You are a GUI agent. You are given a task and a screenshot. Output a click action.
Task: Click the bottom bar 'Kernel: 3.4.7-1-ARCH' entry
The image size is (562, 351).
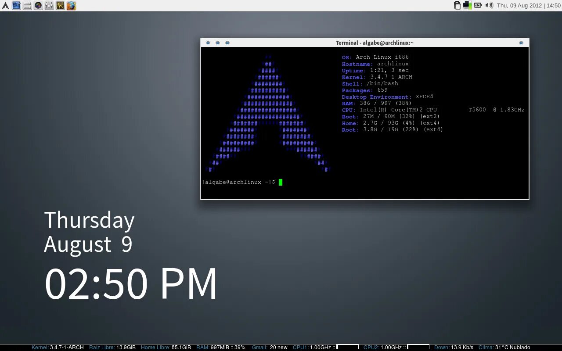[x=58, y=347]
